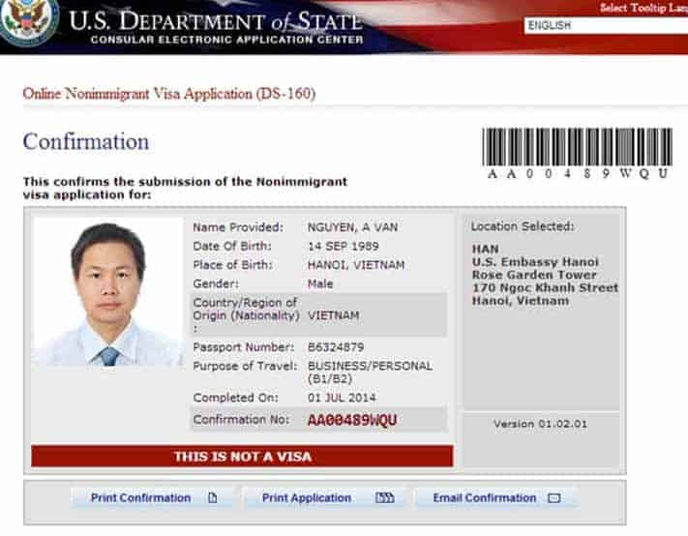Click the name value 'NGUYEN, A VAN'
This screenshot has width=688, height=536.
(353, 227)
